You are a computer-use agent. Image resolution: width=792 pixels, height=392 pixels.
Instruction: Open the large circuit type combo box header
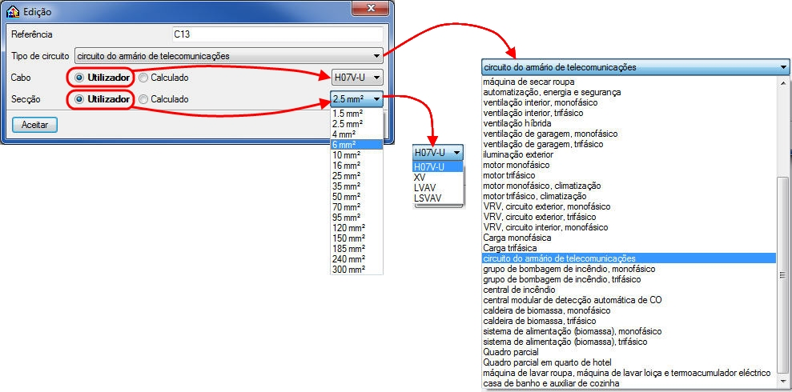coord(635,67)
